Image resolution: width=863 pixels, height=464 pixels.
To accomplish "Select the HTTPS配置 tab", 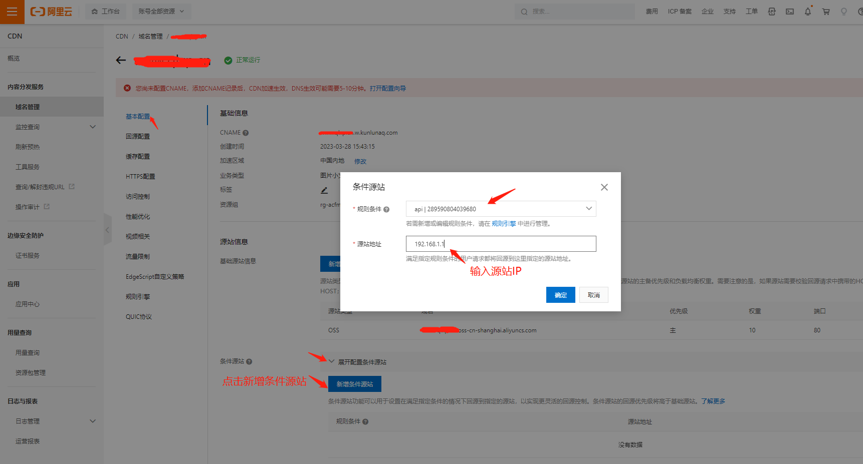I will click(140, 177).
